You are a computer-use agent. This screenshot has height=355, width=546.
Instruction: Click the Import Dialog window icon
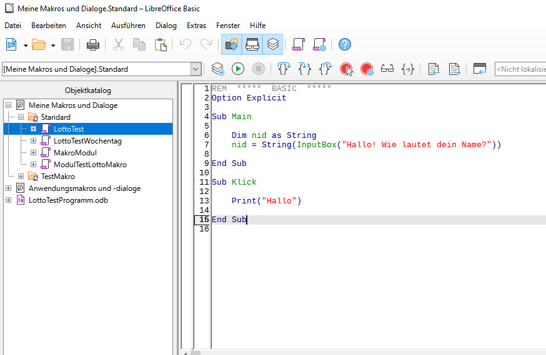[x=480, y=69]
